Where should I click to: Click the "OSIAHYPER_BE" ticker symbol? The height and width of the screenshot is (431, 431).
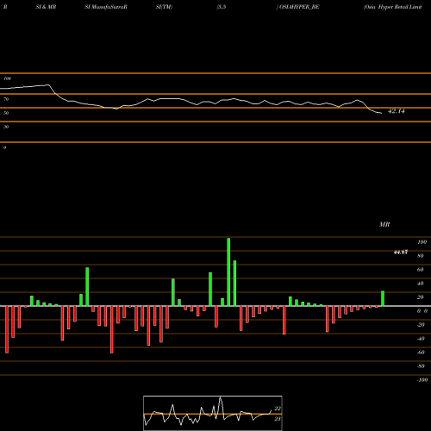[299, 7]
